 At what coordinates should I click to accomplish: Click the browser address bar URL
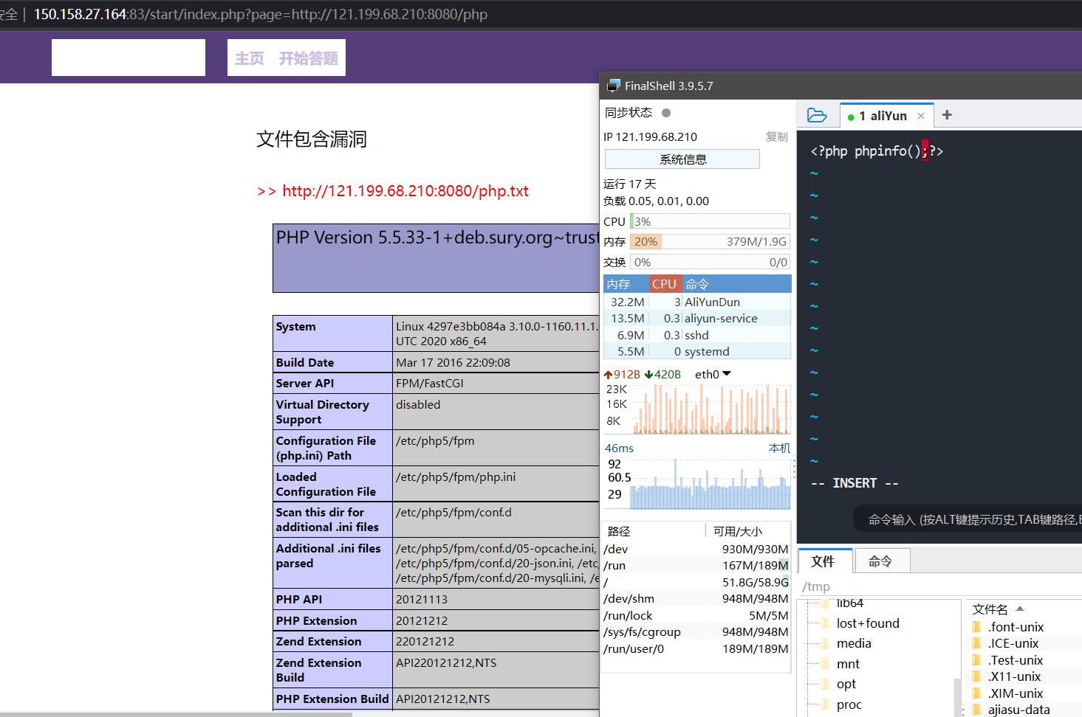point(261,14)
